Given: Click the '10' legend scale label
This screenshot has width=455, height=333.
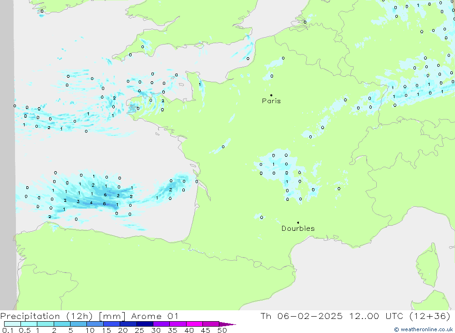Looking at the screenshot, I should (90, 330).
